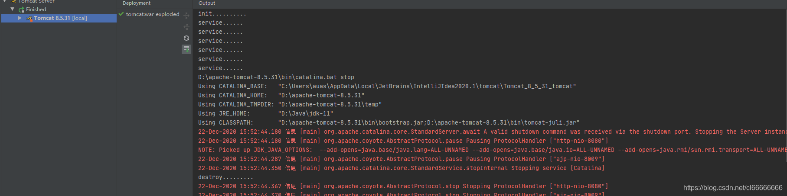Collapse the Tomcat Server tree node

(x=4, y=1)
